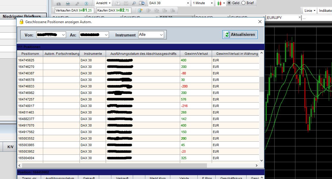Select position row 164746982
Image resolution: width=332 pixels, height=179 pixels.
[x=138, y=93]
